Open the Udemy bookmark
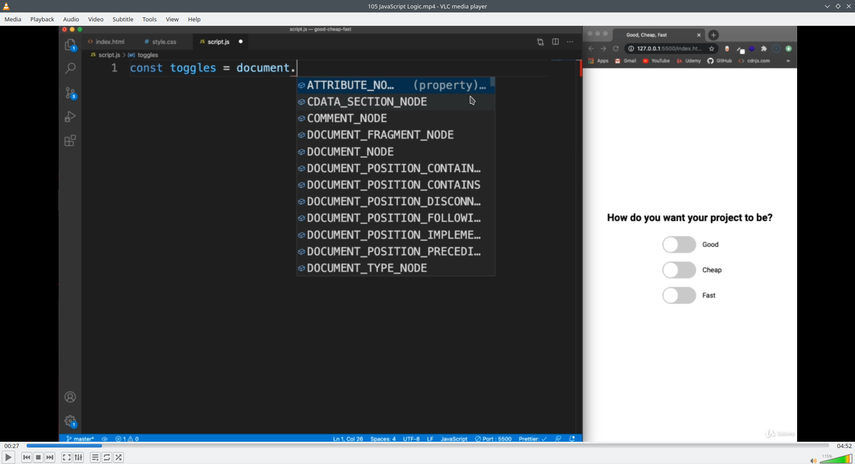Image resolution: width=855 pixels, height=464 pixels. (689, 61)
